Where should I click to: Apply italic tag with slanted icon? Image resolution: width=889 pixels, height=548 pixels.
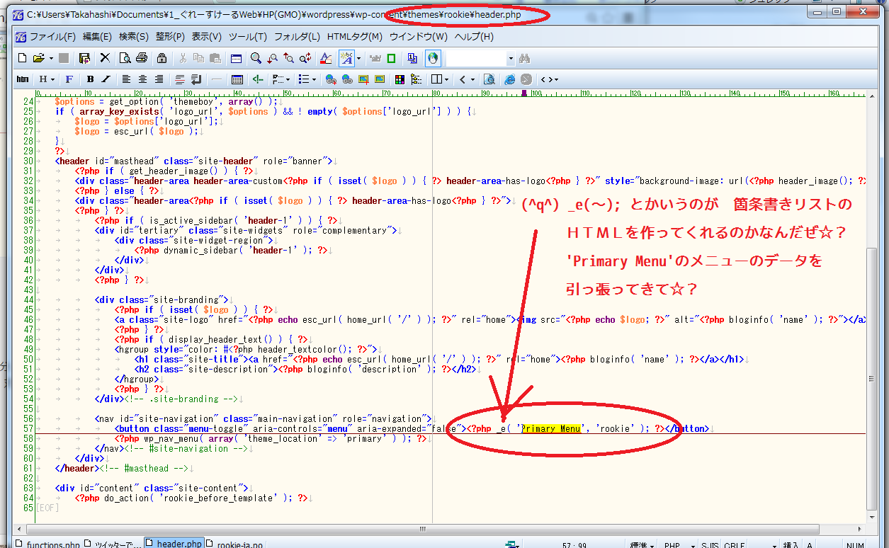(x=106, y=79)
